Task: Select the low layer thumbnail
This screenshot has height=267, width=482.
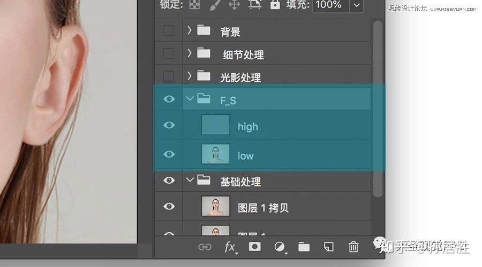Action: click(x=215, y=154)
